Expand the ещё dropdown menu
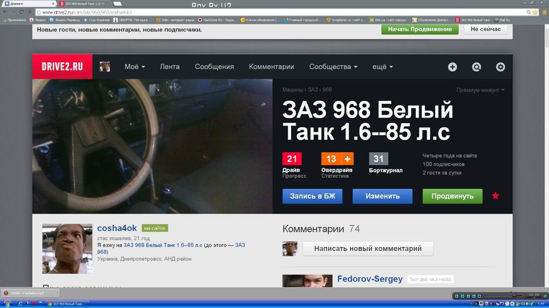Screen dimensions: 549x308 [x=383, y=67]
